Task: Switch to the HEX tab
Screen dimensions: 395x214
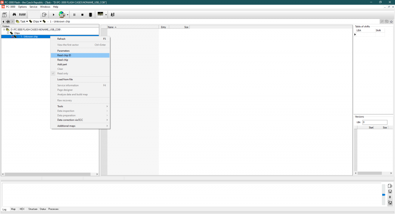Action: point(22,209)
